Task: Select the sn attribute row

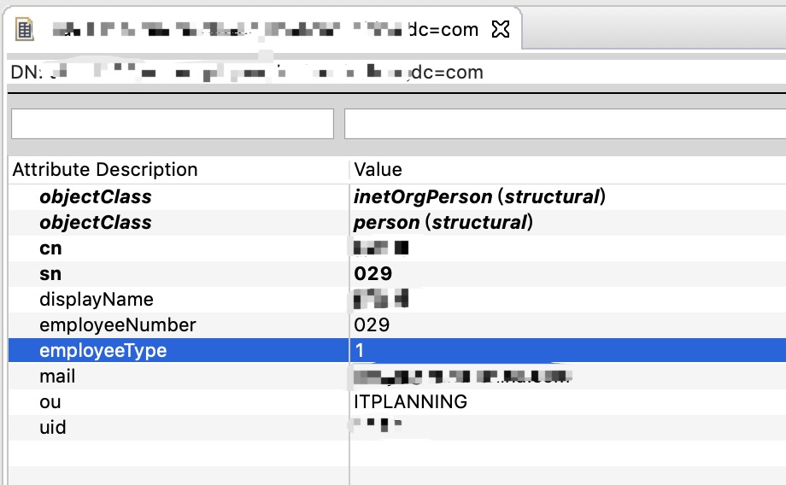Action: pyautogui.click(x=397, y=273)
